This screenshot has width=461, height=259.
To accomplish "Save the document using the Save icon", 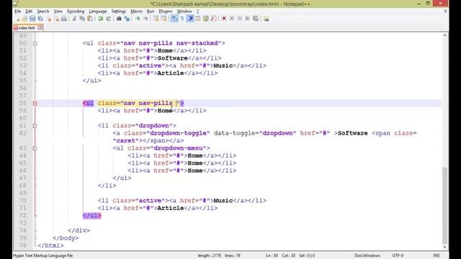I will point(32,19).
